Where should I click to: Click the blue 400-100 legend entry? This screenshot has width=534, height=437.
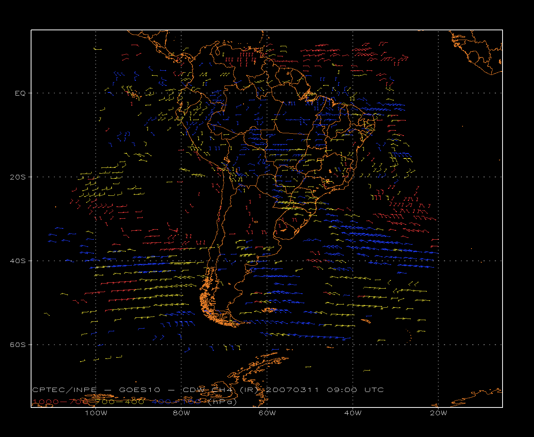point(176,402)
